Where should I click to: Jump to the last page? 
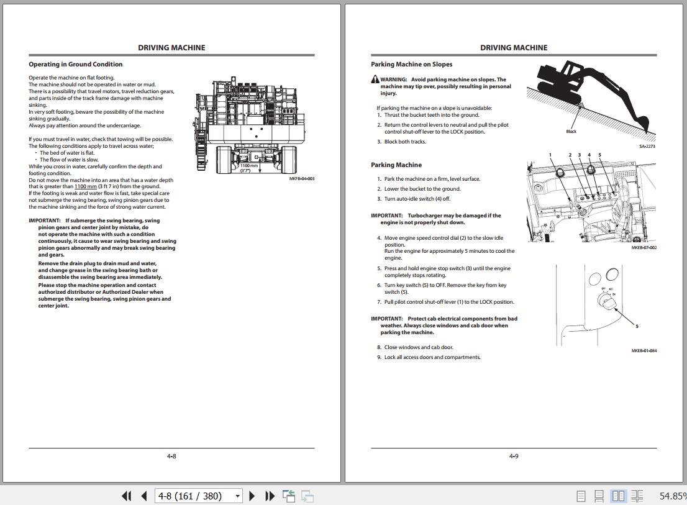point(270,496)
